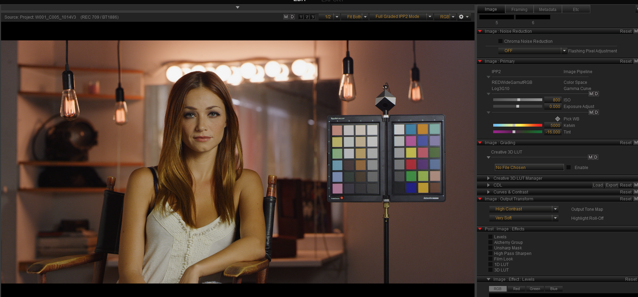Activate the Pick WB crosshair tool

(x=558, y=119)
